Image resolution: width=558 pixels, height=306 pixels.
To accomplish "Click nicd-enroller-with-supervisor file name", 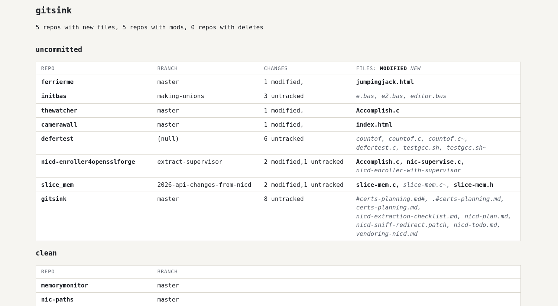I will (408, 170).
